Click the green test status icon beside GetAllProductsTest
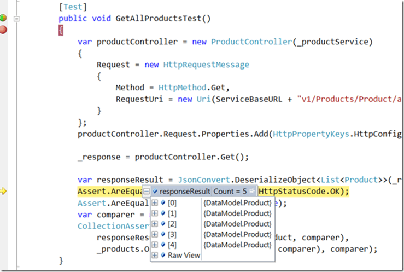The image size is (404, 272). point(3,18)
